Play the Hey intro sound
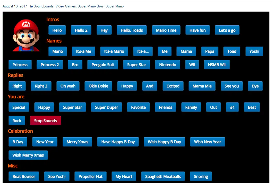272x183 pixels. click(104, 30)
